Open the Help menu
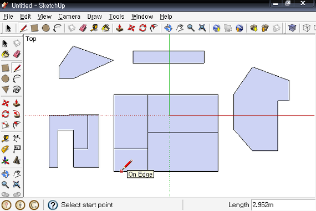This screenshot has width=316, height=211. click(x=166, y=17)
